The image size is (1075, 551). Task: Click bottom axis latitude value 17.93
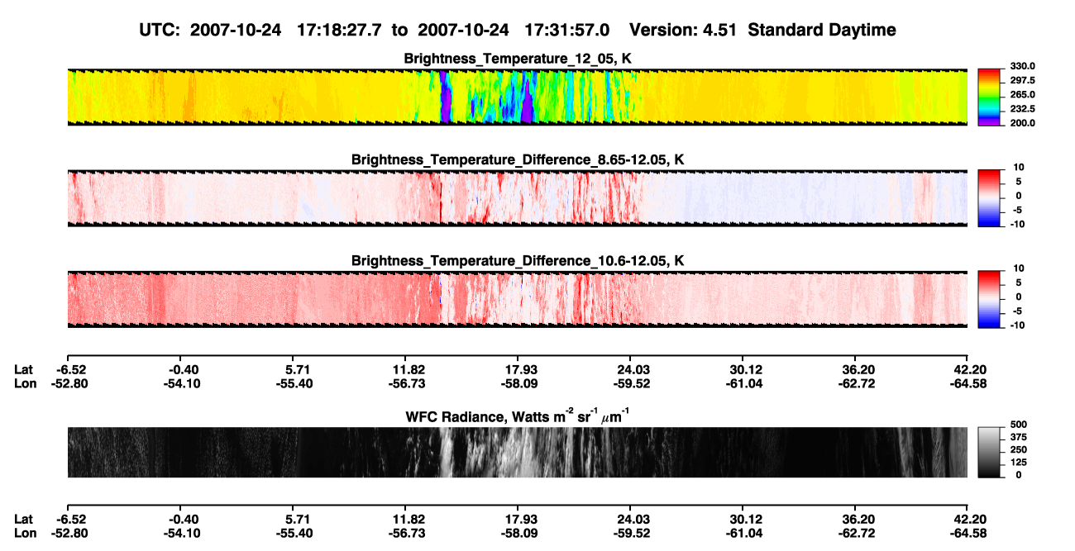pyautogui.click(x=521, y=519)
